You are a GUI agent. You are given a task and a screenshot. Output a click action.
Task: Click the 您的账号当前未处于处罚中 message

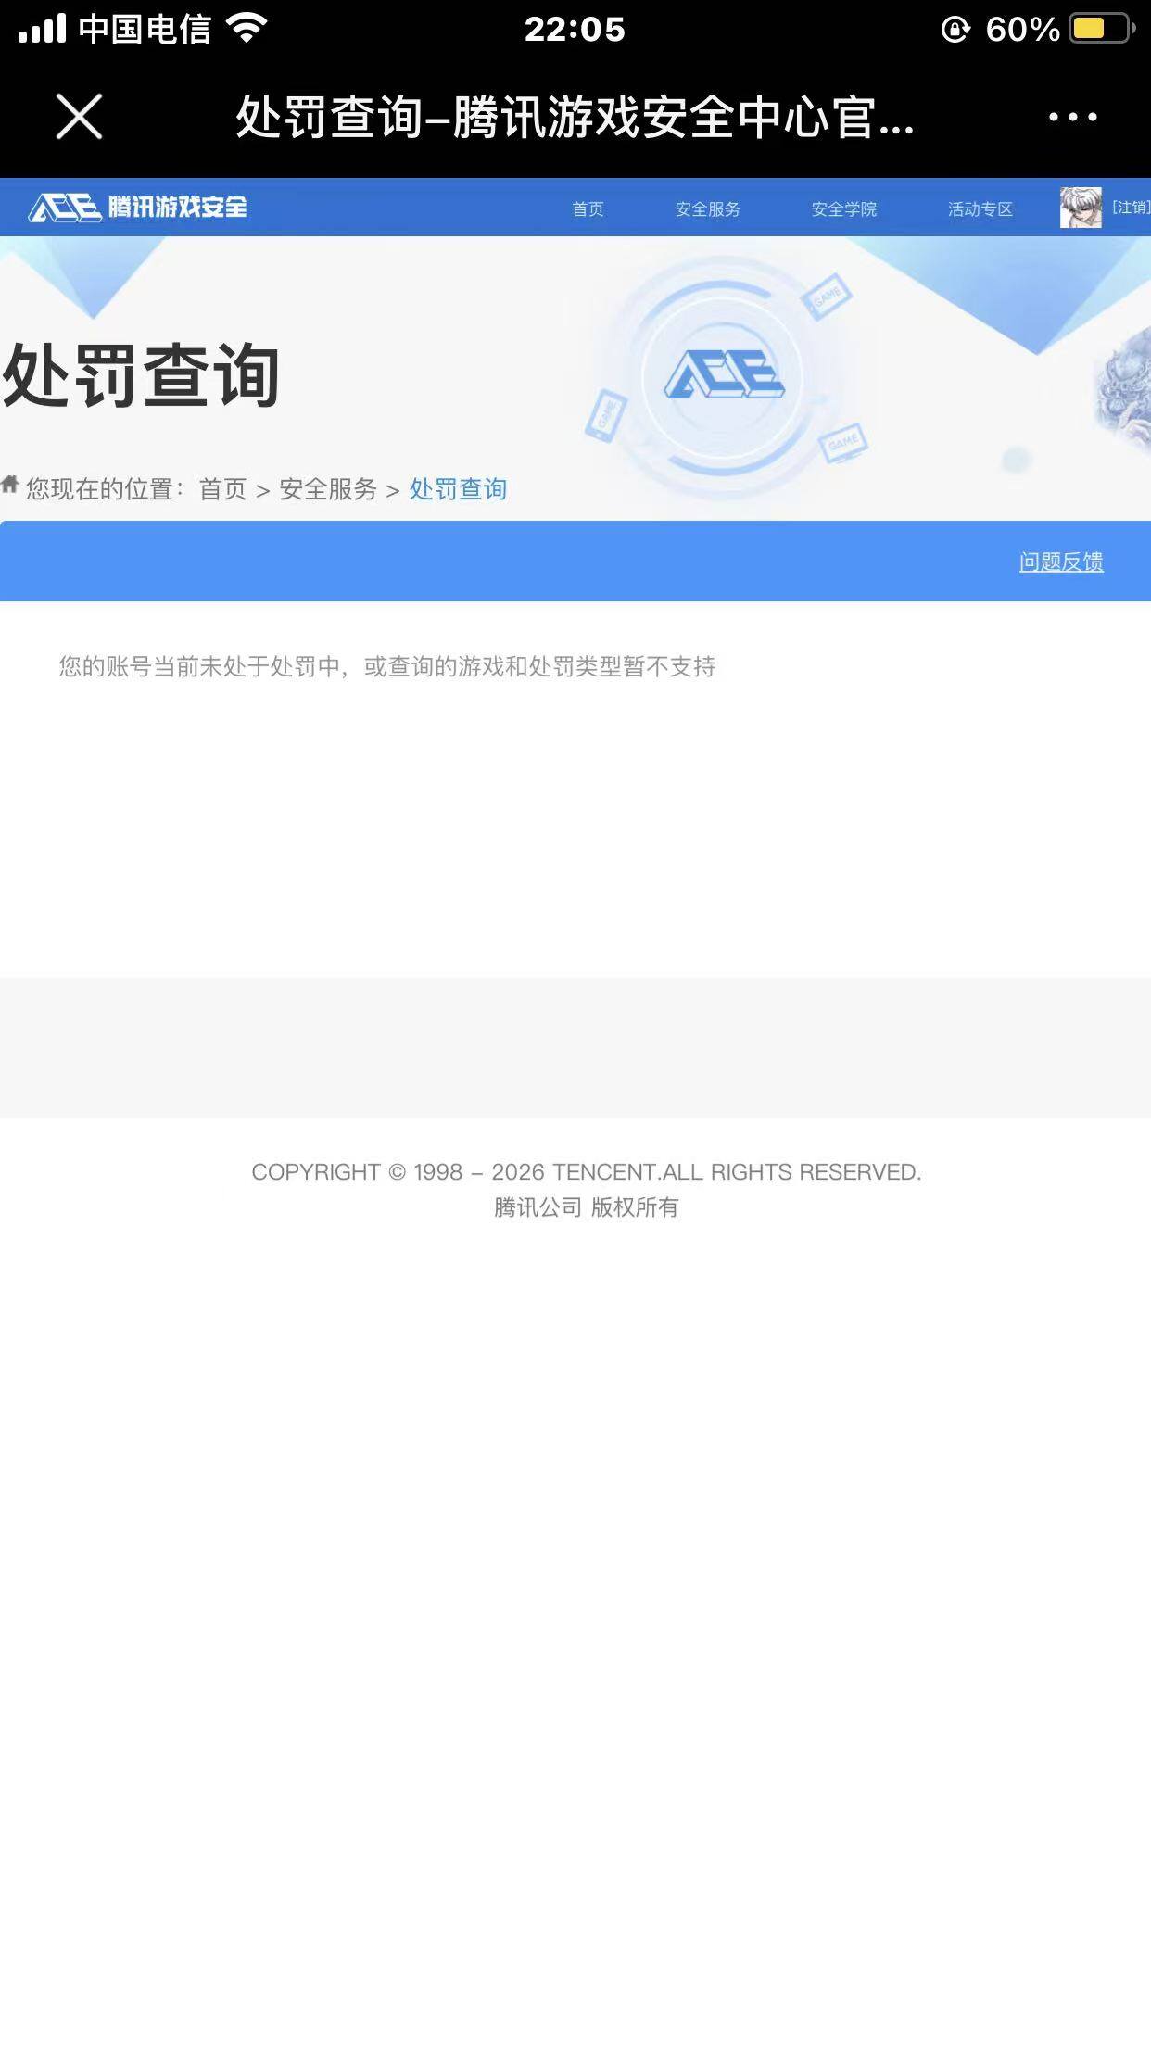click(387, 666)
